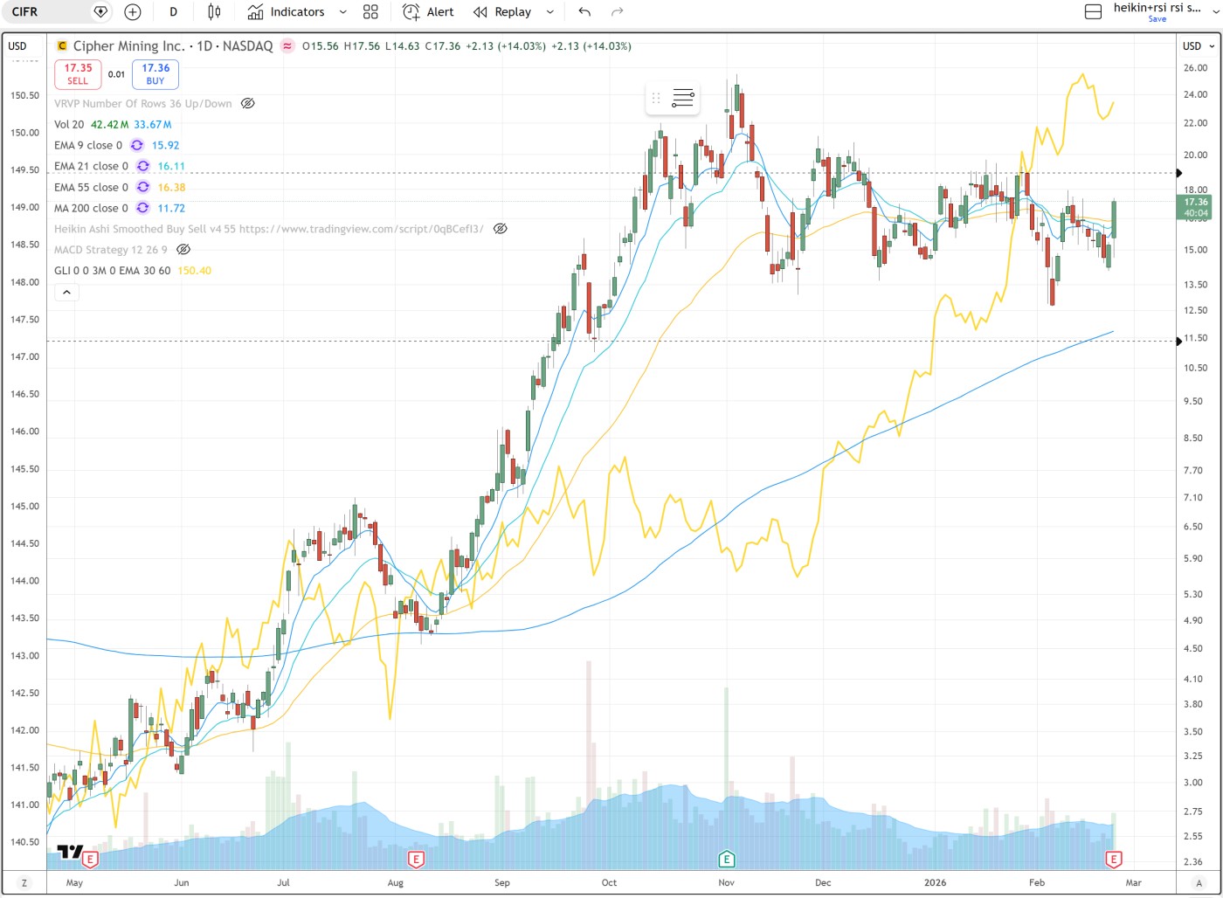
Task: Show the hidden VRVP indicator
Action: (x=248, y=103)
